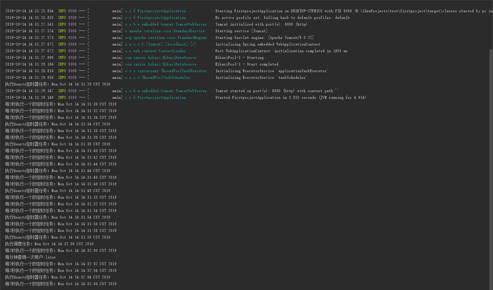Select 'Initializing Spring embedded WebApplicationContext' message
Screen dimensions: 493x290
[x=268, y=44]
